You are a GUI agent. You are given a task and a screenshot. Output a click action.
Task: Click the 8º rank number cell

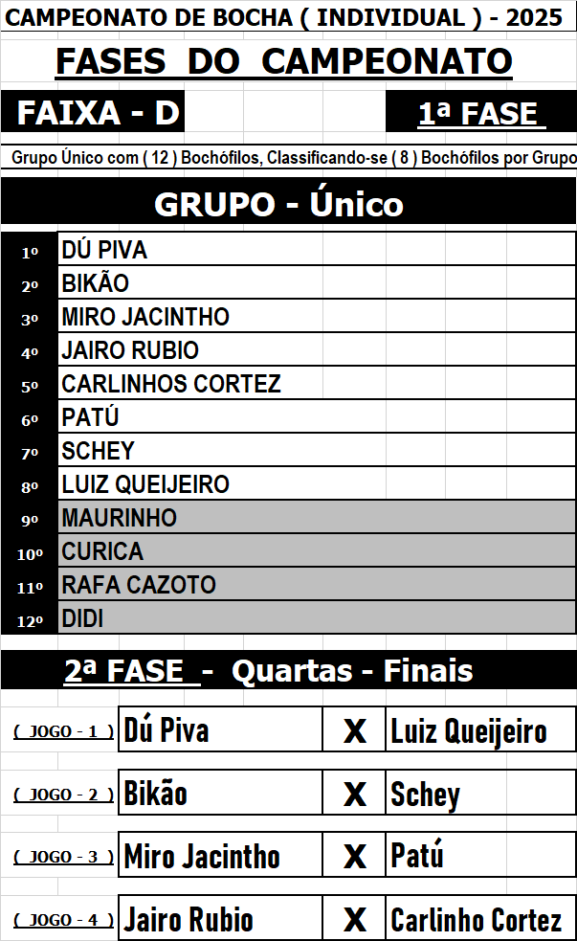click(30, 485)
